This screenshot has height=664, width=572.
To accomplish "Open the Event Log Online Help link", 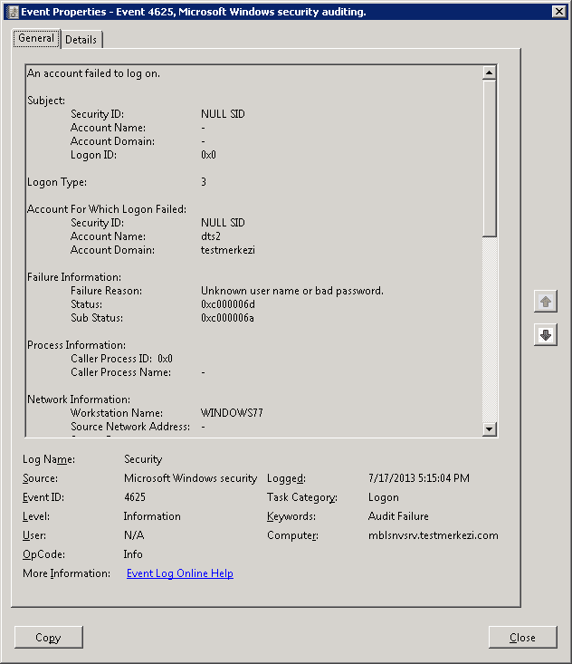I will pyautogui.click(x=180, y=573).
